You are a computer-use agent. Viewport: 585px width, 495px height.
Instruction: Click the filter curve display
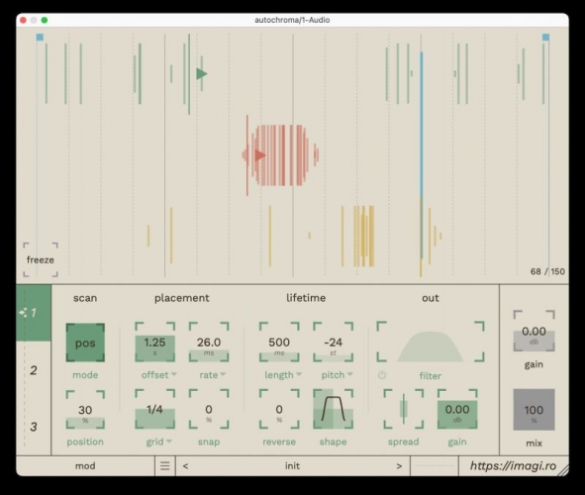pyautogui.click(x=431, y=342)
